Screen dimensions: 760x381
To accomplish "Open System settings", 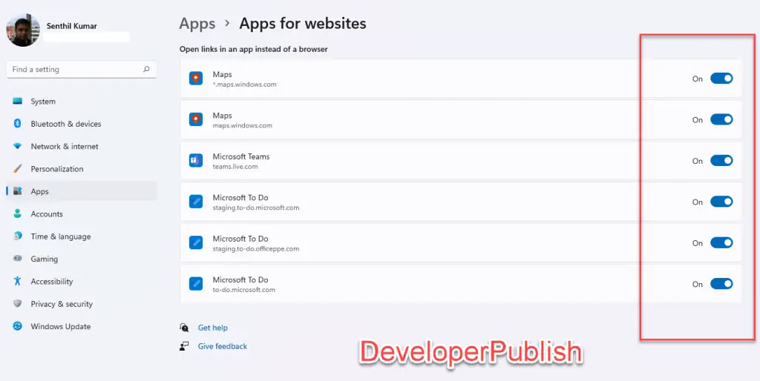I will tap(82, 102).
